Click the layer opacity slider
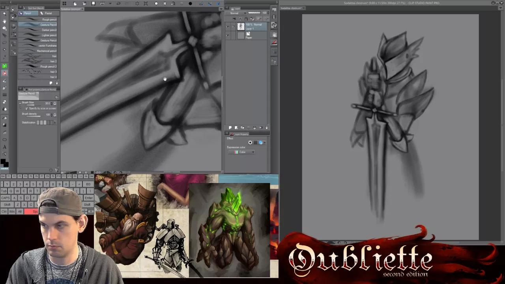505x284 pixels. pyautogui.click(x=254, y=13)
